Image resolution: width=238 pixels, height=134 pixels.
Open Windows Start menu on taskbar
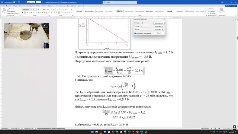coord(92,132)
